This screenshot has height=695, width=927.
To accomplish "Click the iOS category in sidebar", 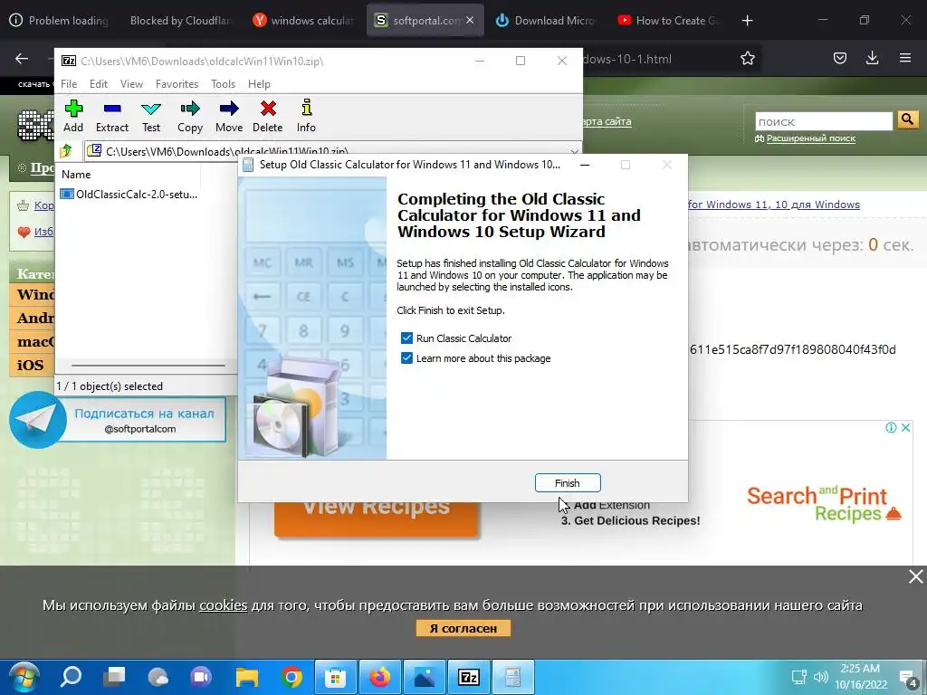I will (x=31, y=365).
